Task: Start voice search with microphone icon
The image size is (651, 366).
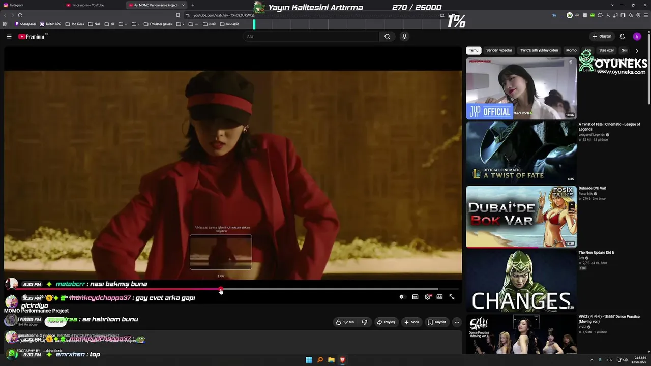Action: [x=404, y=36]
